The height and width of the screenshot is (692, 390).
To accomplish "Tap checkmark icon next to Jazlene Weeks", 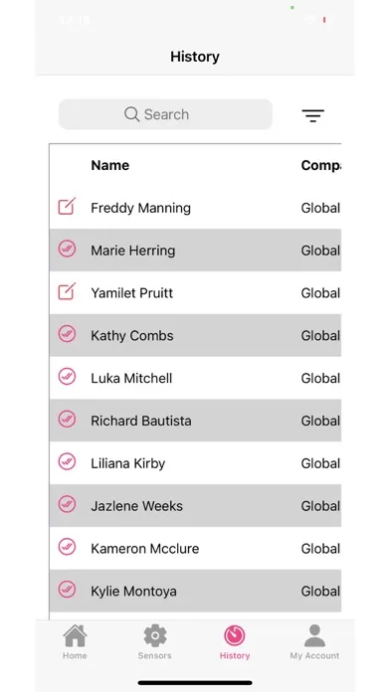I will [x=67, y=504].
